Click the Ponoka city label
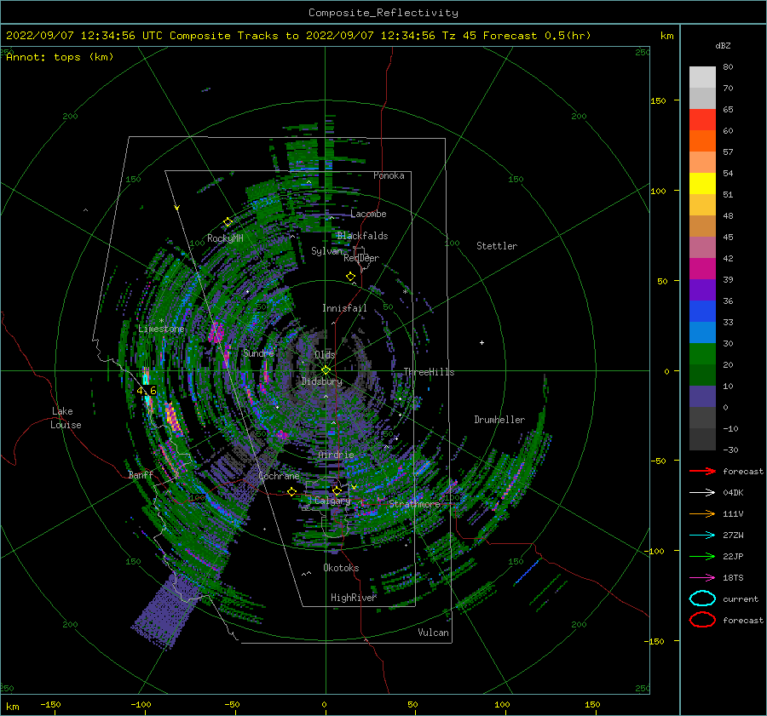767x716 pixels. click(x=389, y=175)
